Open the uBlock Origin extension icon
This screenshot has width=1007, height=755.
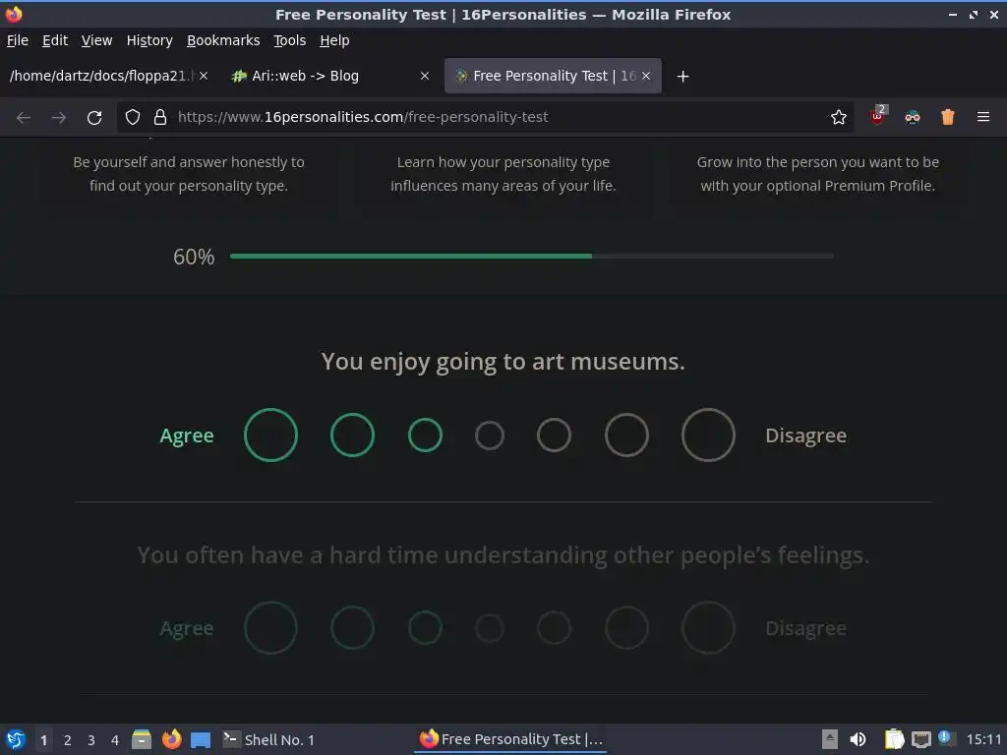click(877, 116)
